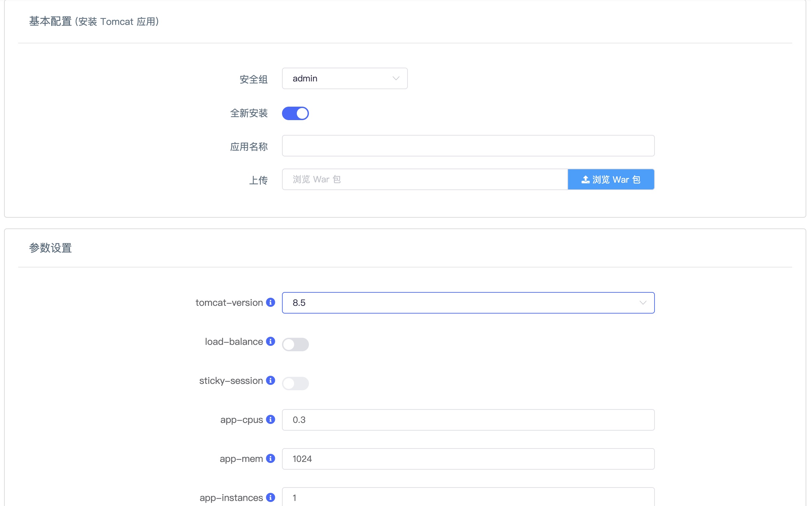This screenshot has width=811, height=506.
Task: Click the app-instances info icon
Action: (x=270, y=497)
